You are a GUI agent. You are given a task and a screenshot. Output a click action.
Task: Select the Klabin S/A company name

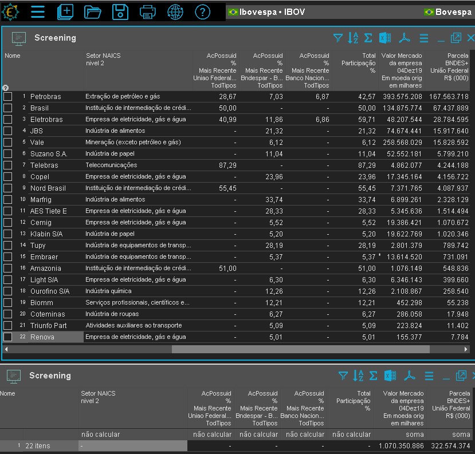click(x=46, y=234)
